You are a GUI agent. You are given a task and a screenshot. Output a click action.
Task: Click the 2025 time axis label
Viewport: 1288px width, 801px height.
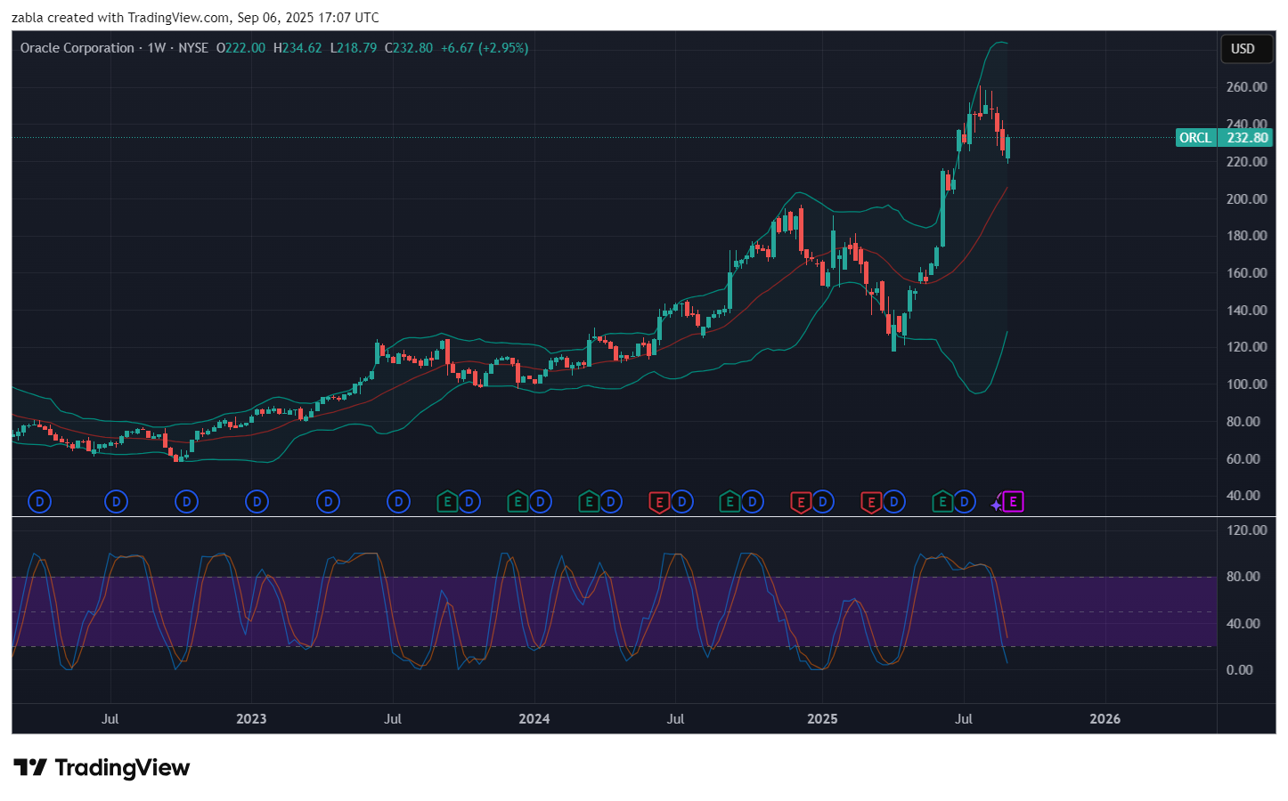822,719
